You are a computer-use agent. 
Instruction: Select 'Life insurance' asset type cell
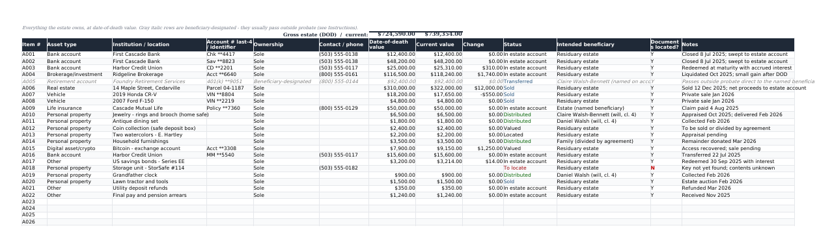(x=79, y=108)
